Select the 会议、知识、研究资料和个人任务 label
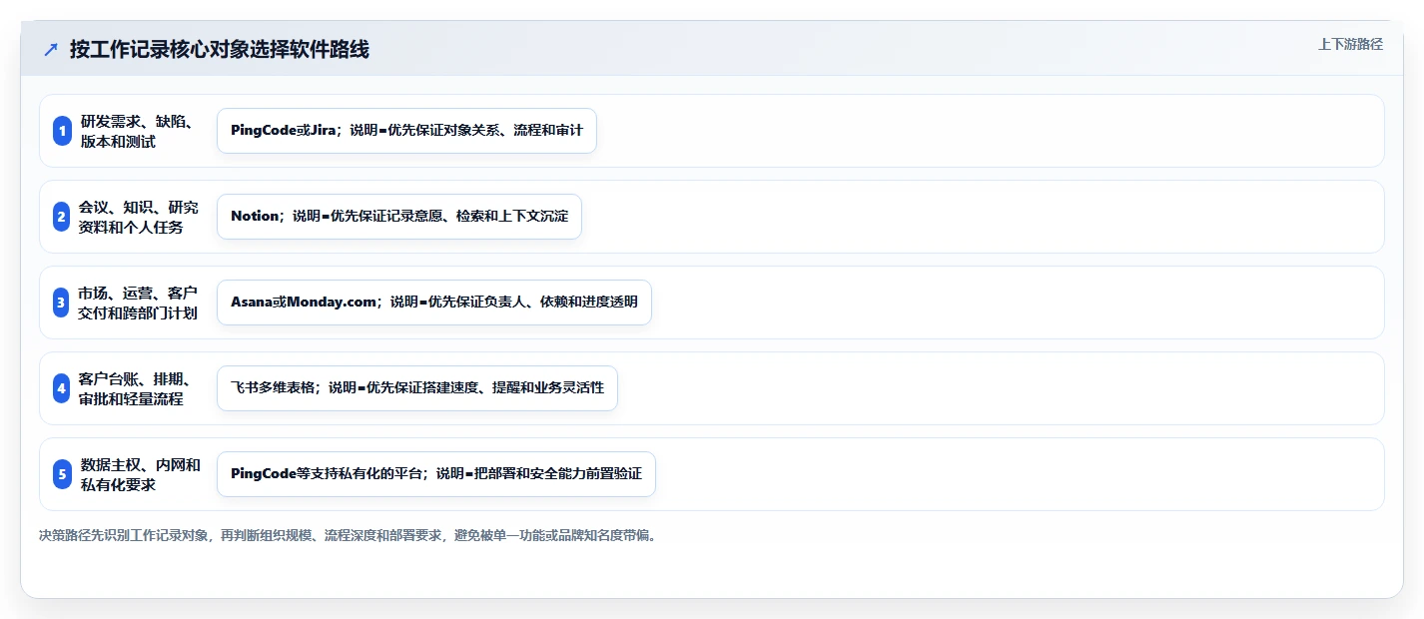 (x=138, y=217)
